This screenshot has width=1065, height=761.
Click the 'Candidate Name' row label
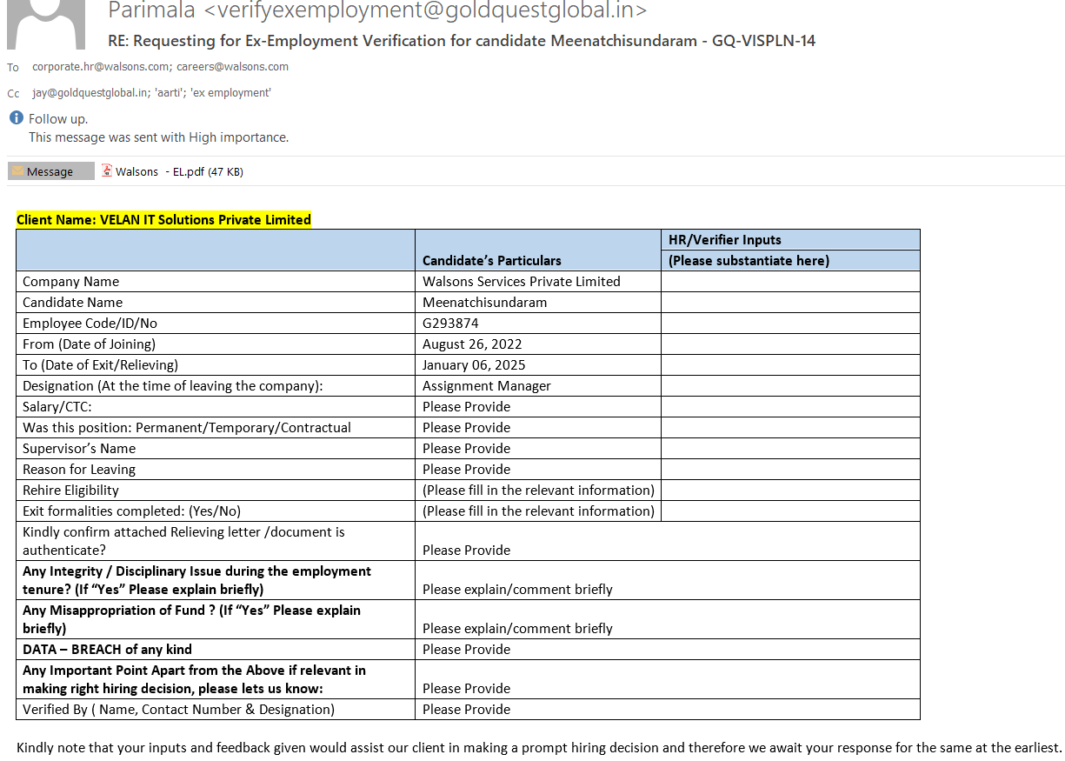[73, 302]
